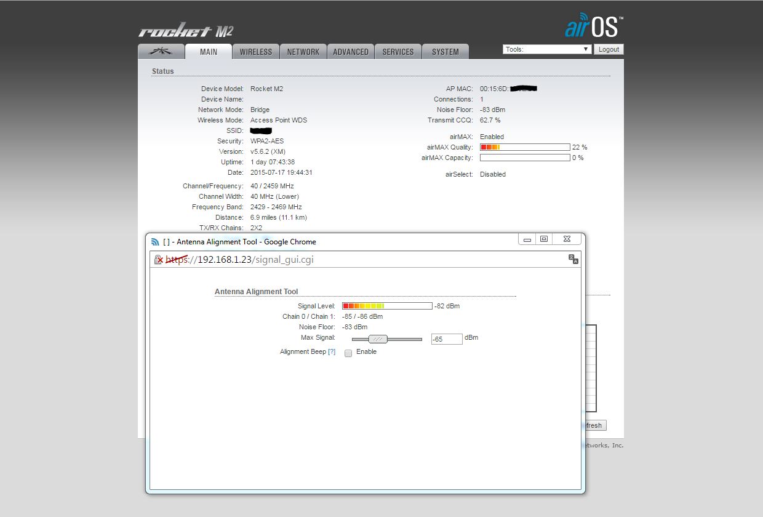Click the partially hidden Refresh button
The width and height of the screenshot is (763, 517).
pyautogui.click(x=596, y=425)
